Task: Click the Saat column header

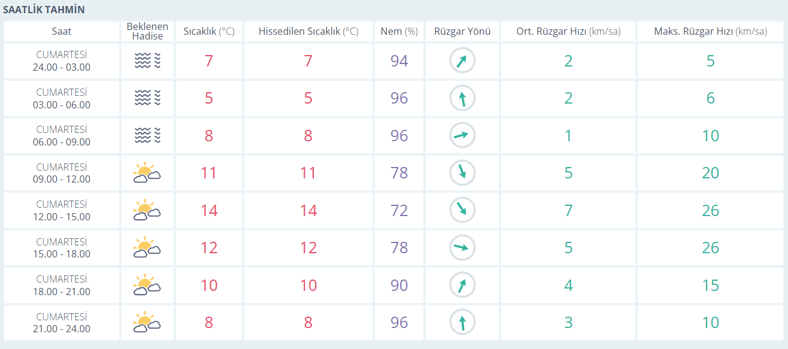Action: pyautogui.click(x=62, y=32)
